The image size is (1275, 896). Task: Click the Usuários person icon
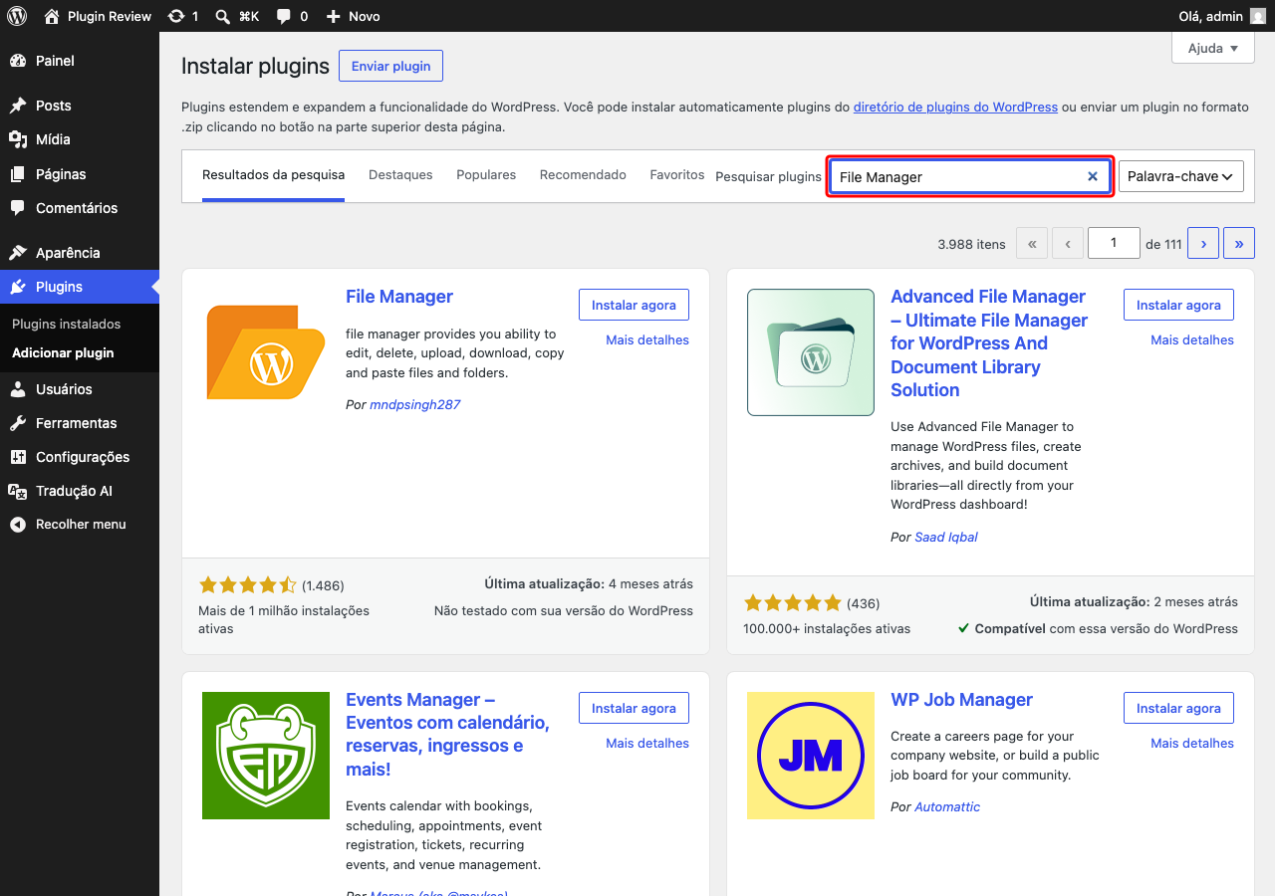point(18,389)
